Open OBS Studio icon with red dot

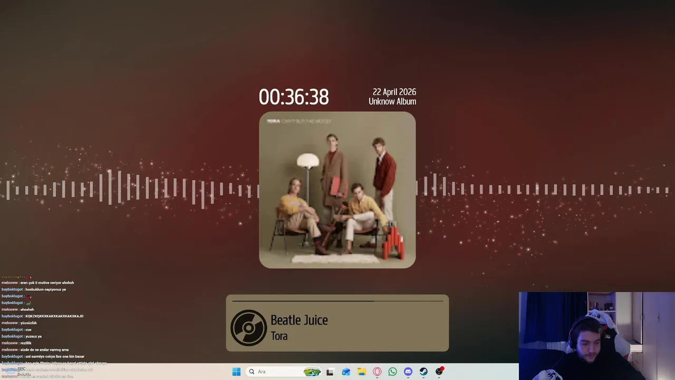(439, 372)
